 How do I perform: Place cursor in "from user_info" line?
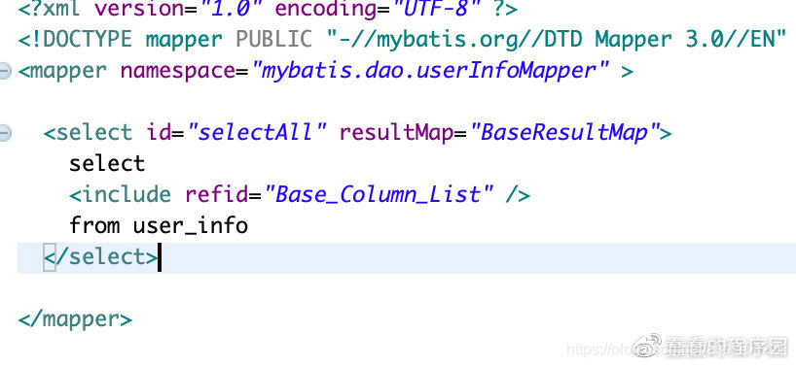(x=159, y=226)
